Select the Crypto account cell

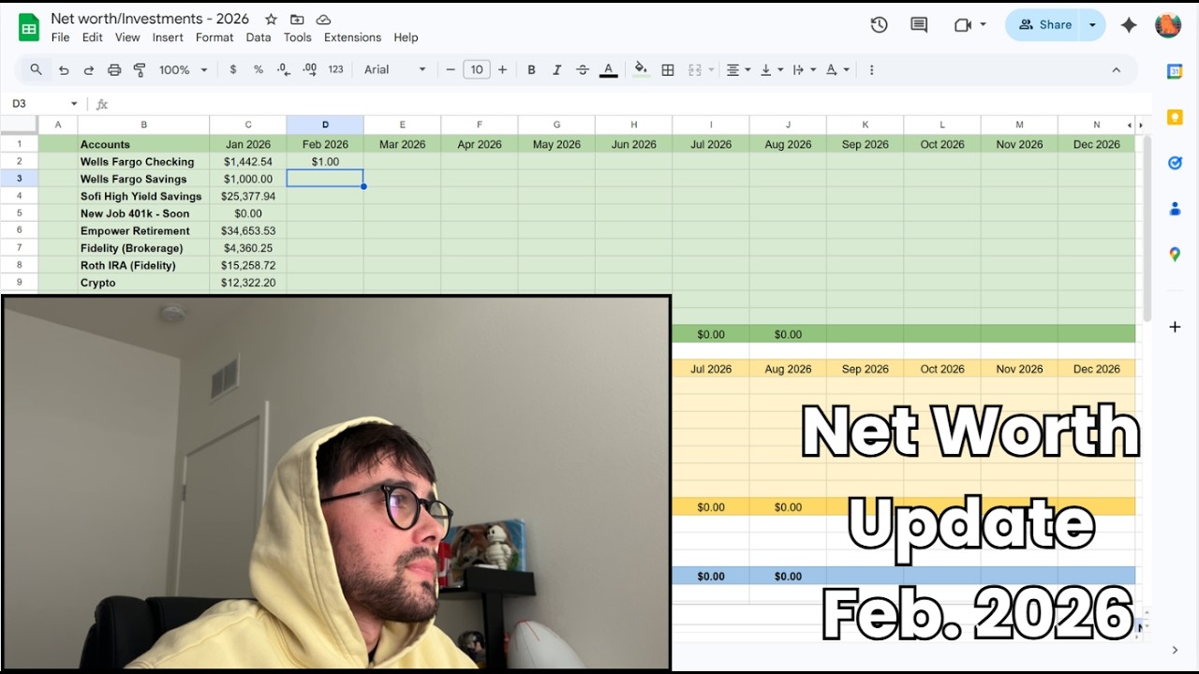tap(143, 283)
